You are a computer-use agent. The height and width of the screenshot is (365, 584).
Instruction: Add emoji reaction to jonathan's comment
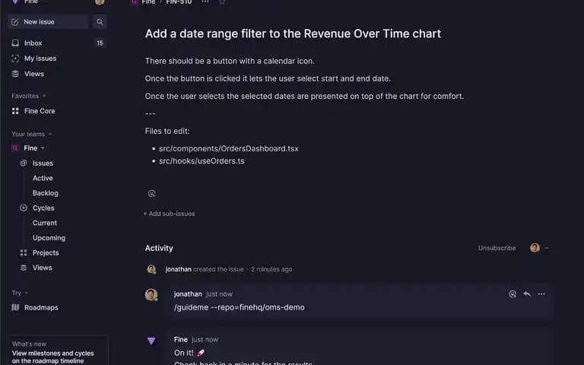coord(513,294)
